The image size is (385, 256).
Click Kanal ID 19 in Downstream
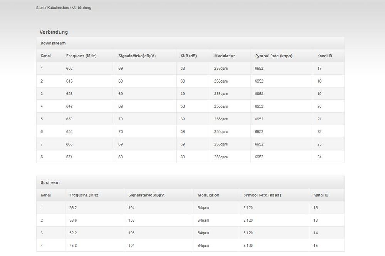[x=319, y=94]
